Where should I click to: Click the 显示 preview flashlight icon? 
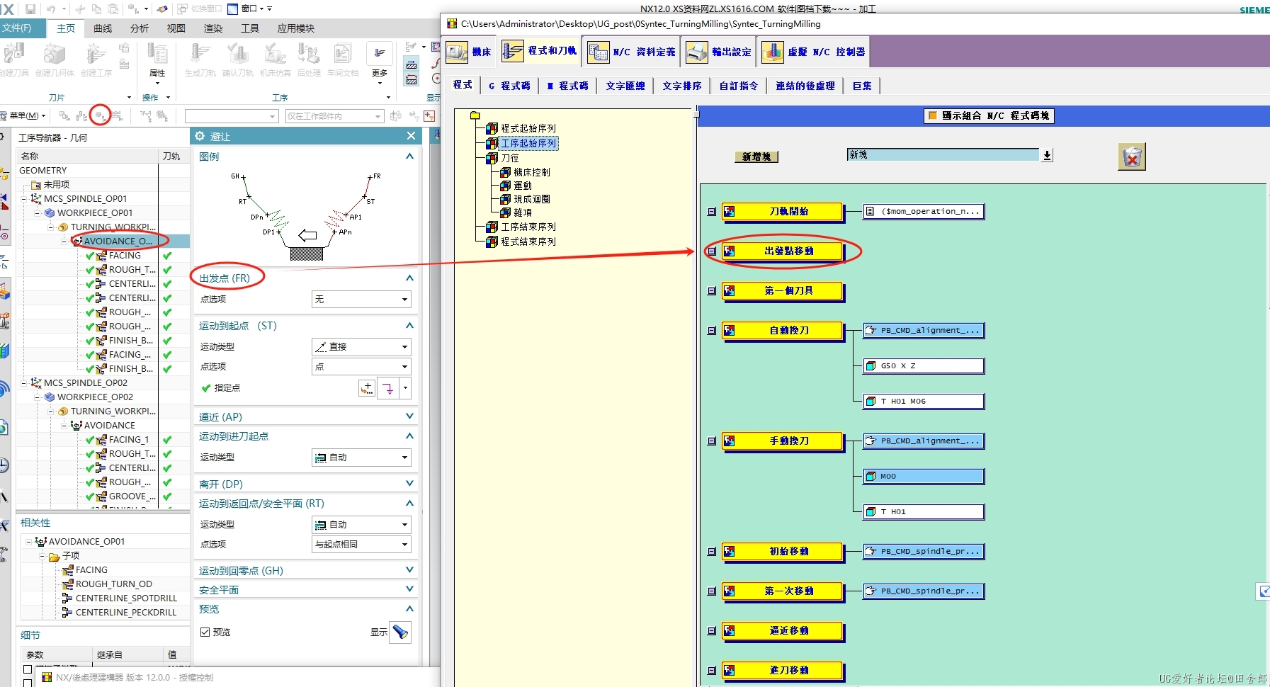coord(400,632)
